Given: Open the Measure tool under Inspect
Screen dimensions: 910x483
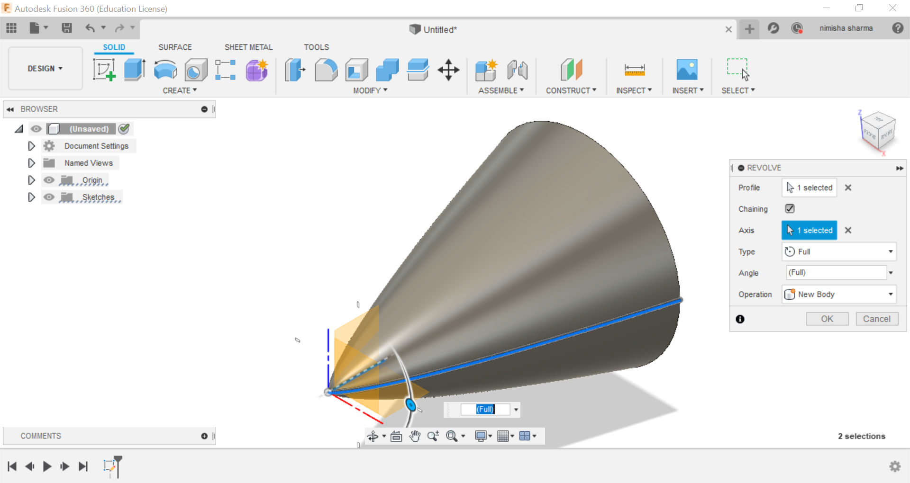Looking at the screenshot, I should point(634,70).
